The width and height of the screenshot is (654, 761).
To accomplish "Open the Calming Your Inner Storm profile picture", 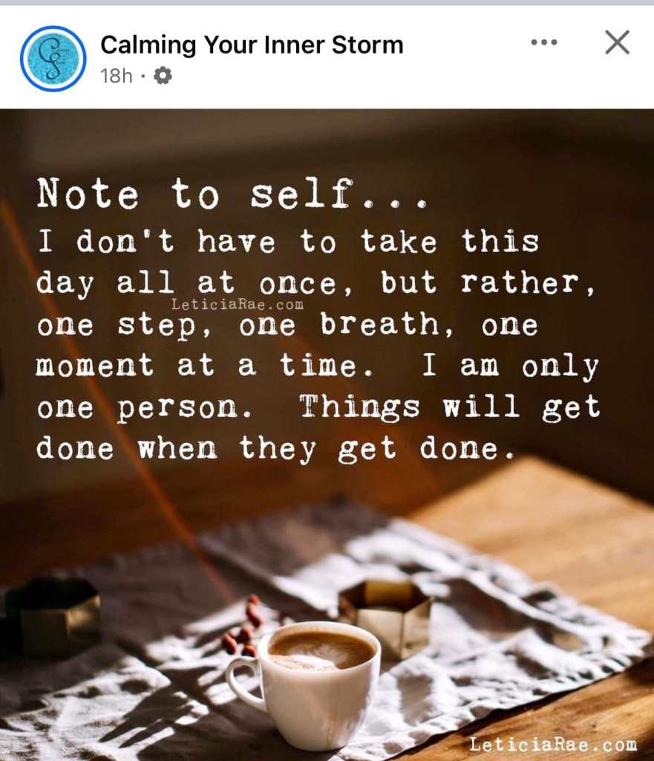I will tap(53, 59).
